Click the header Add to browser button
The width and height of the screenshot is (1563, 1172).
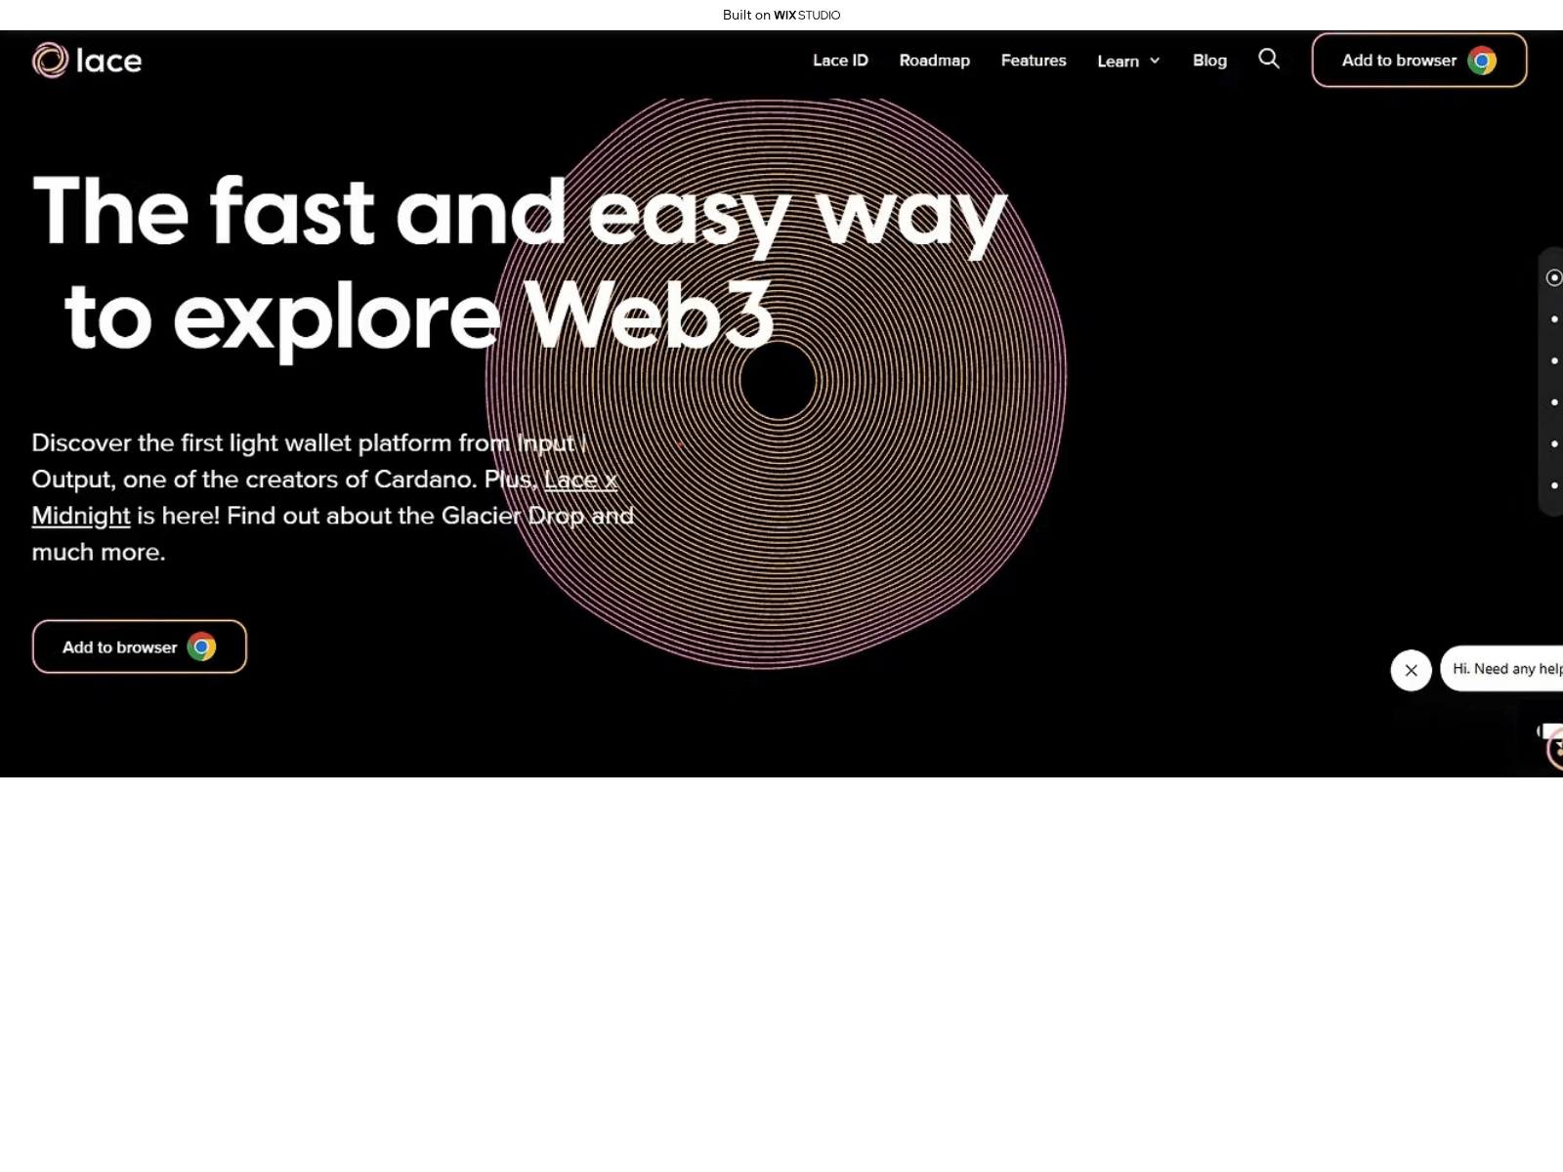(x=1419, y=61)
